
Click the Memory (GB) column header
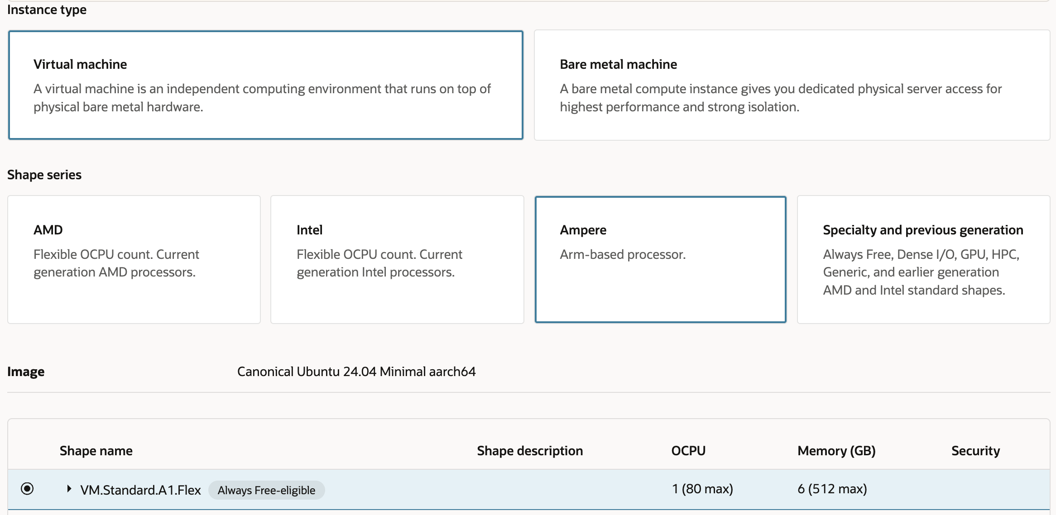(836, 451)
